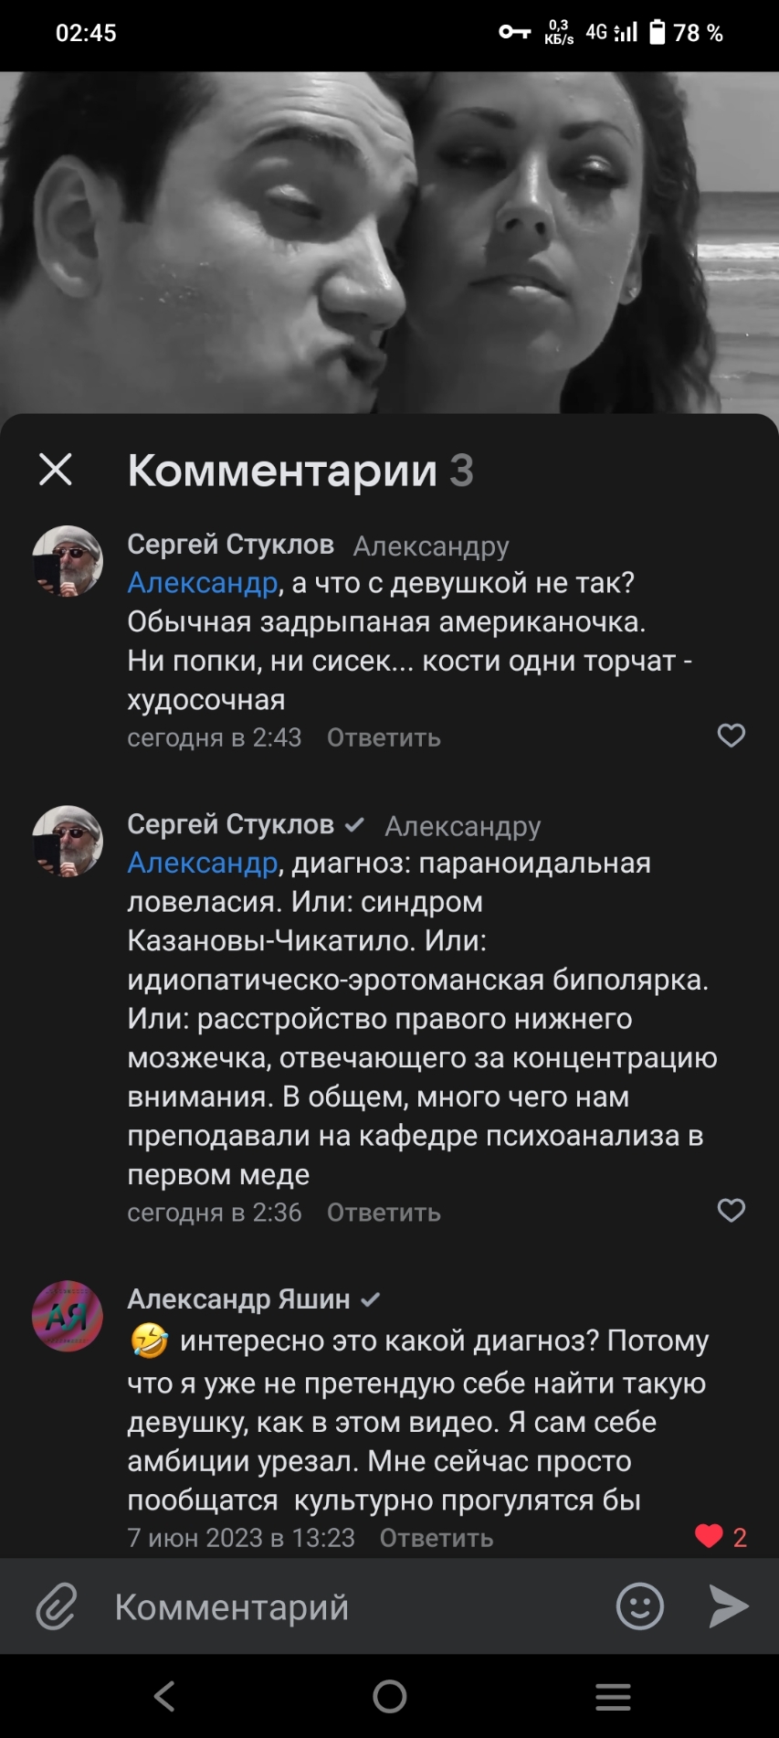The width and height of the screenshot is (779, 1738).
Task: Focus the Комментарий input field
Action: point(347,1606)
